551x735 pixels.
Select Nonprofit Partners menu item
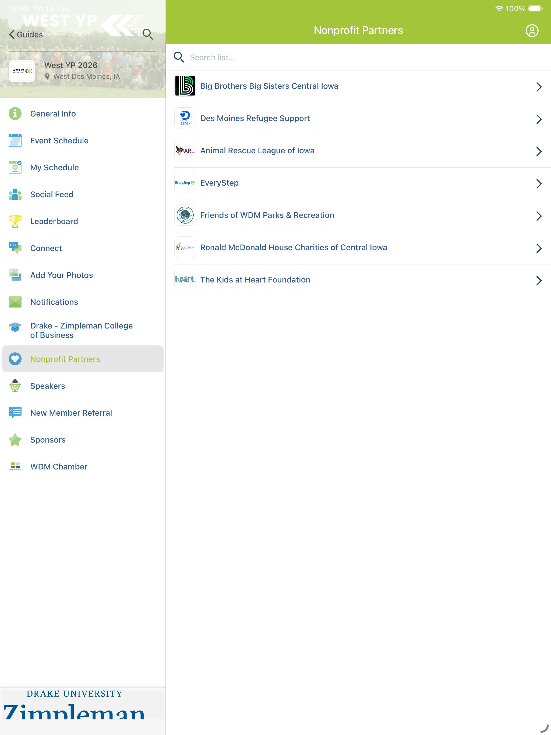tap(83, 359)
